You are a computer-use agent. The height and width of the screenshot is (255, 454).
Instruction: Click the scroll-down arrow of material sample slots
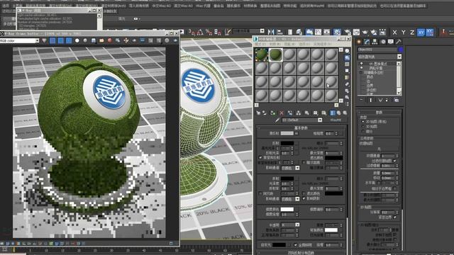(x=340, y=101)
